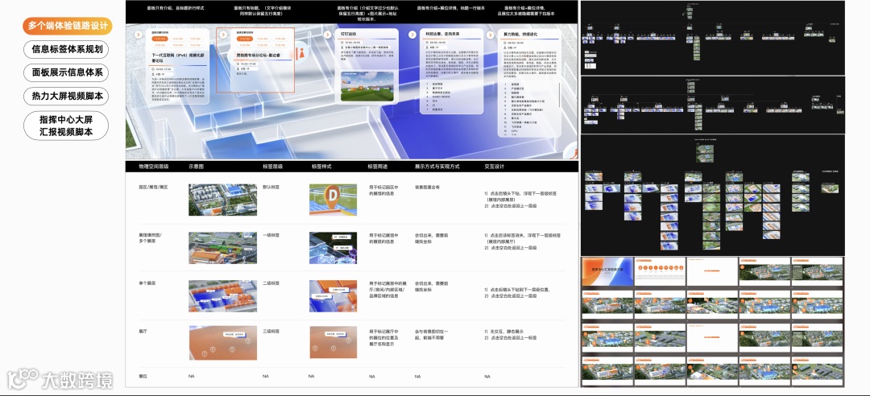Click the 科技达摩,走向未来 panel title

tap(443, 35)
